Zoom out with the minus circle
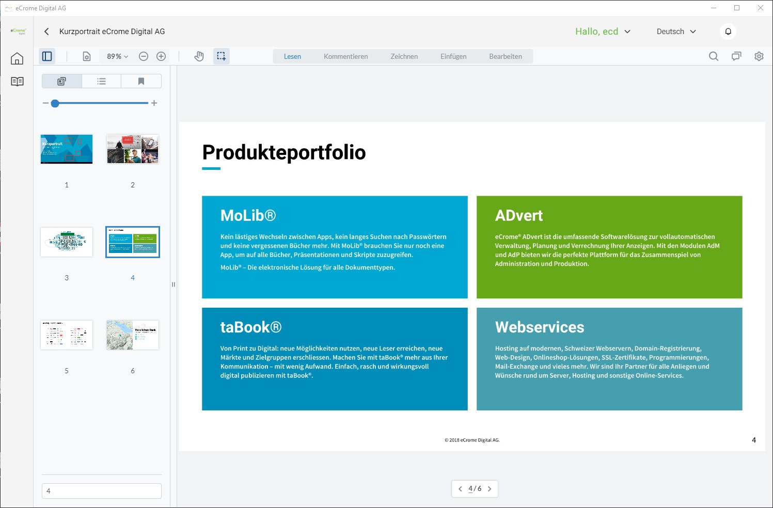This screenshot has height=508, width=773. [x=144, y=56]
